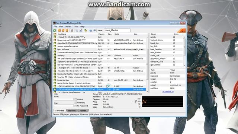Open the File menu
Screen dimensions: 238x134
click(55, 26)
